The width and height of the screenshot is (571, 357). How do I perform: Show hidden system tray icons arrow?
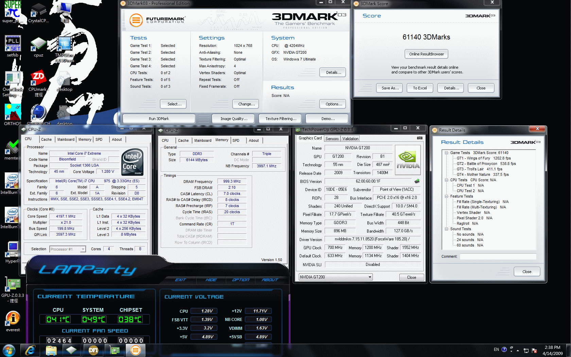[x=518, y=350]
